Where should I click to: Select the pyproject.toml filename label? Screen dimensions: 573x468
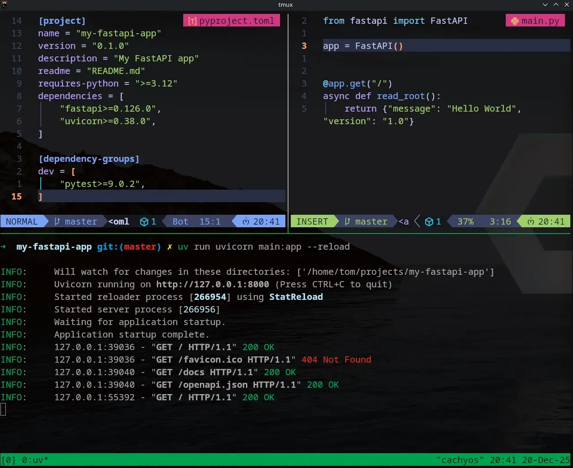click(x=237, y=21)
